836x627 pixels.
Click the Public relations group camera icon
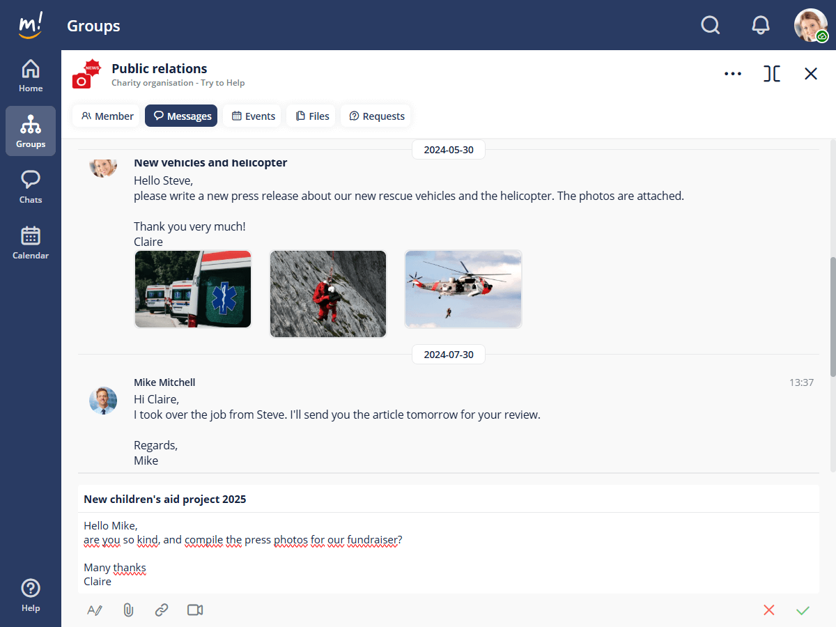point(86,75)
